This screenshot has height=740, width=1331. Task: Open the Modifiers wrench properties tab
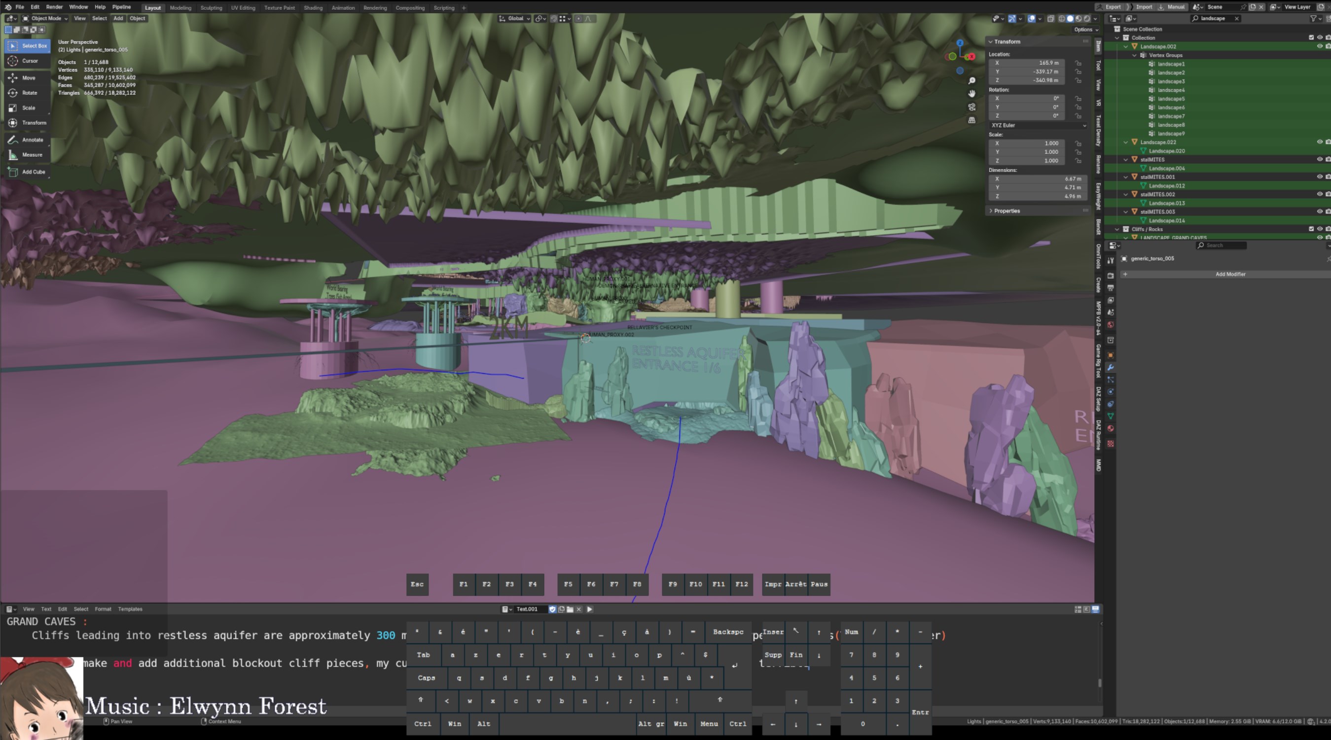(x=1111, y=367)
